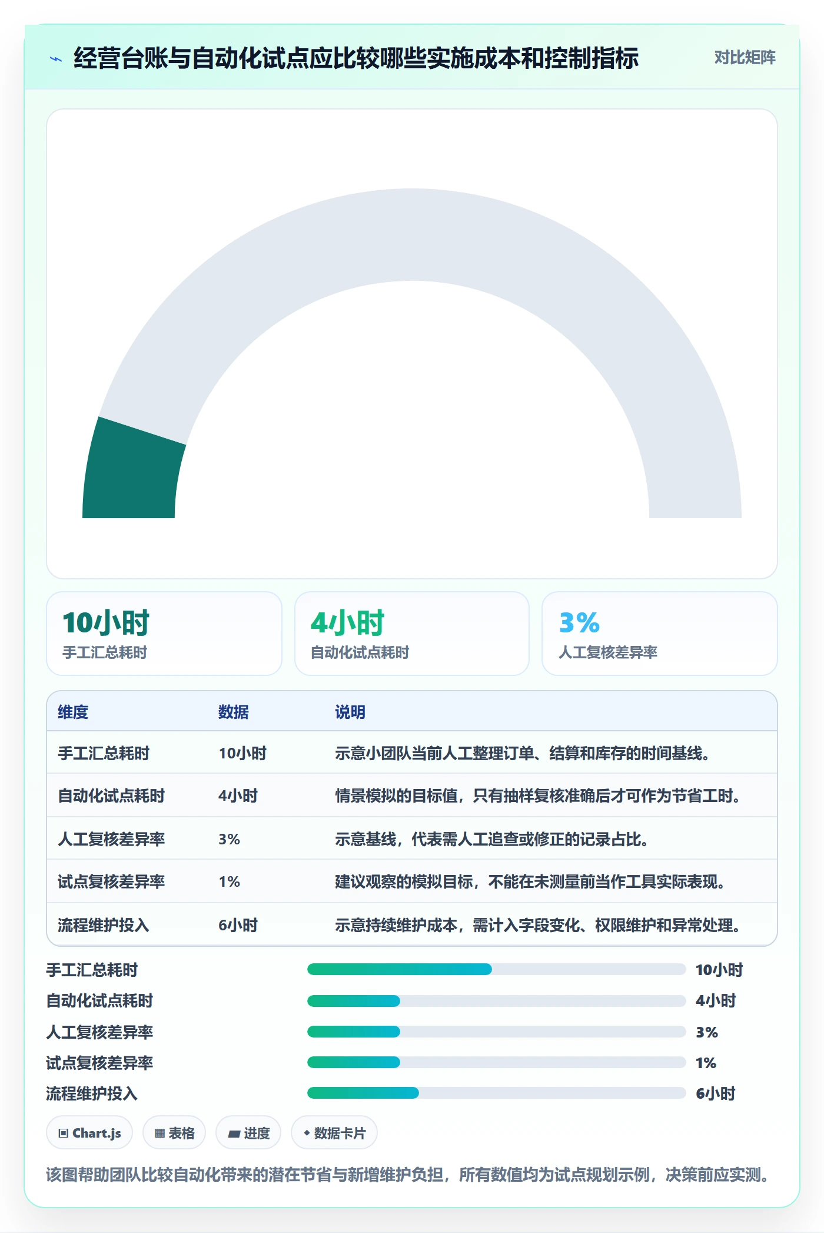The height and width of the screenshot is (1233, 824).
Task: Click the 说明 column header
Action: [350, 712]
